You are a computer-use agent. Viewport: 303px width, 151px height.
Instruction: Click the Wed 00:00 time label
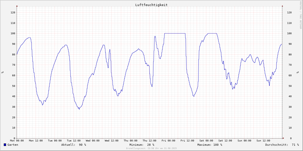point(93,141)
